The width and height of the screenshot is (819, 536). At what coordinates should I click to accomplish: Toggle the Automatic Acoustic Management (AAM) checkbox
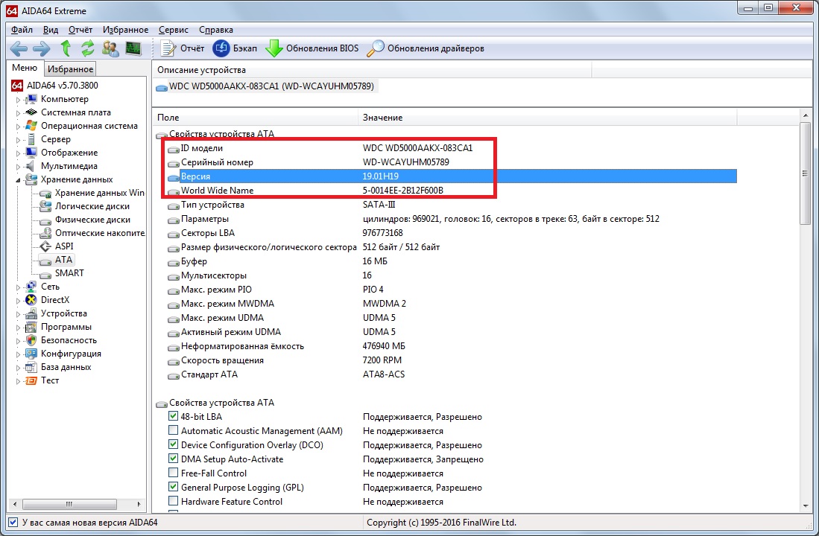click(x=174, y=431)
